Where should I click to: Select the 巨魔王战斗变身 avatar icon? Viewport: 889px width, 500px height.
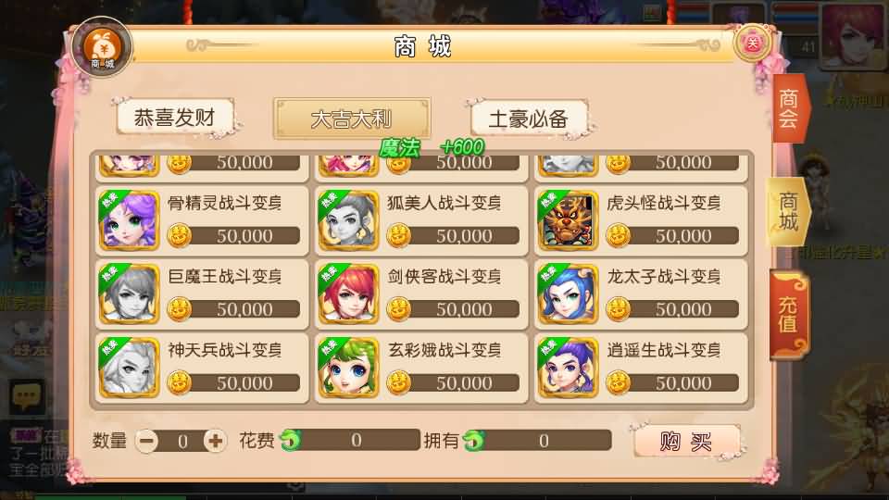tap(129, 294)
